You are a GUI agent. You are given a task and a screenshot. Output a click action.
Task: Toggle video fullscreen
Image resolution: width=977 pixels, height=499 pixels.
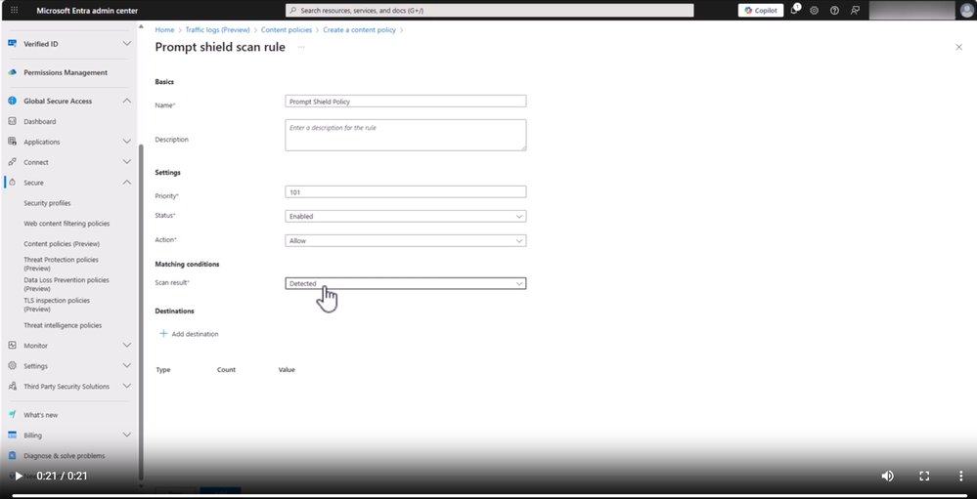point(924,476)
